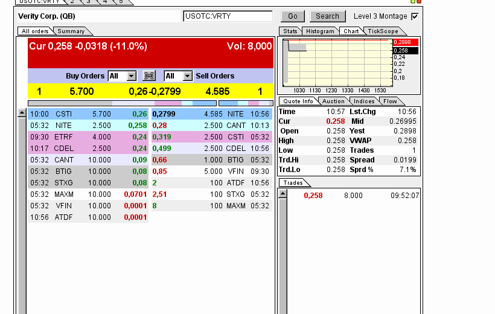495x314 pixels.
Task: Switch to the Summary tab
Action: point(71,31)
